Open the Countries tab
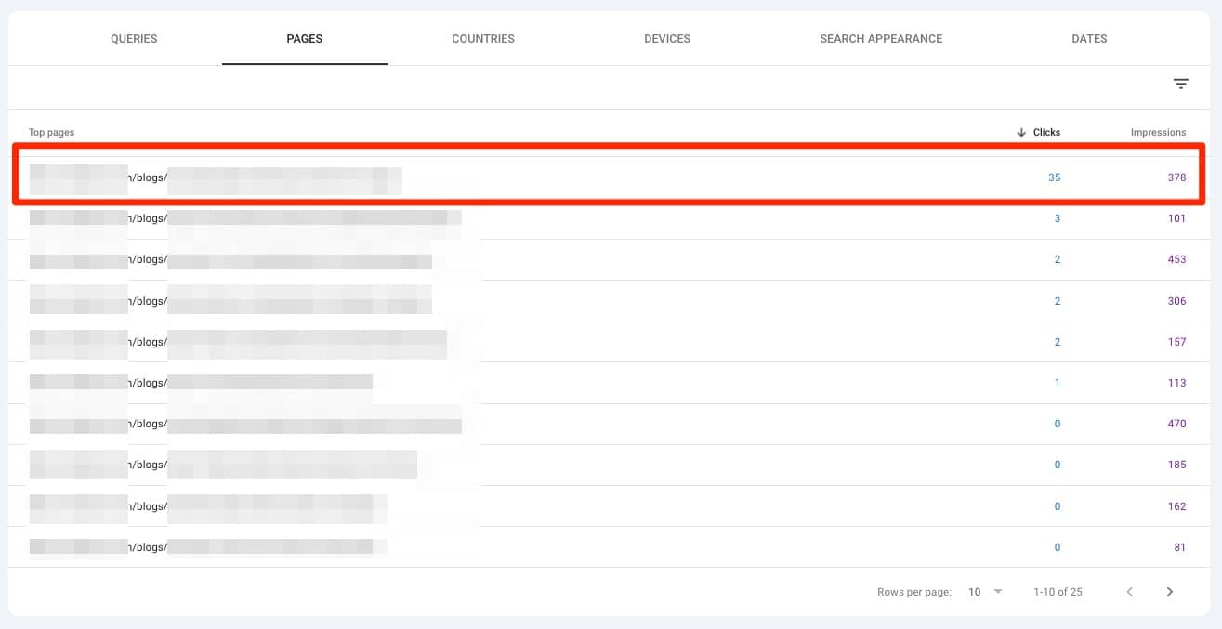The image size is (1222, 629). click(482, 39)
